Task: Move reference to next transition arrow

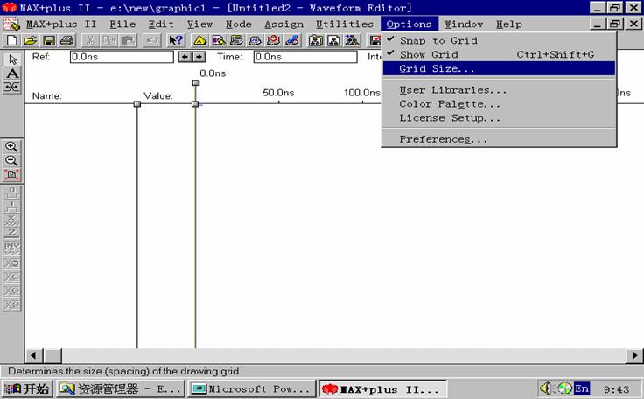Action: (199, 57)
